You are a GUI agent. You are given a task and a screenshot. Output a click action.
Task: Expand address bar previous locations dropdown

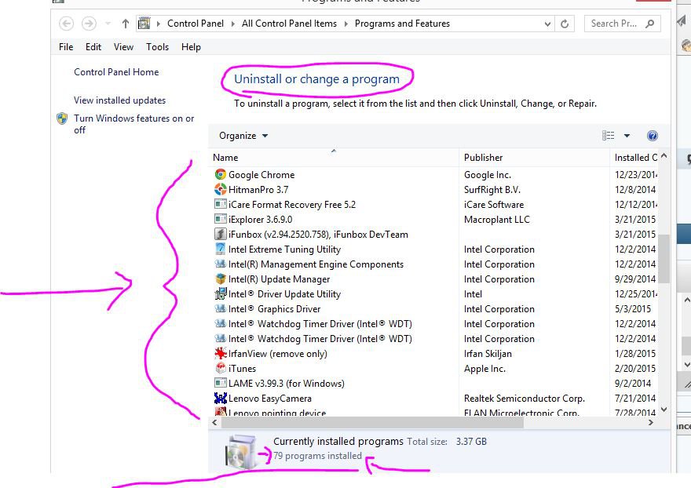tap(547, 24)
